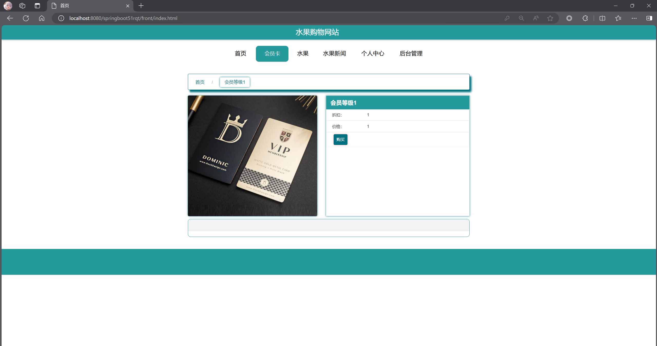
Task: Click the 首页 breadcrumb link
Action: coord(200,82)
